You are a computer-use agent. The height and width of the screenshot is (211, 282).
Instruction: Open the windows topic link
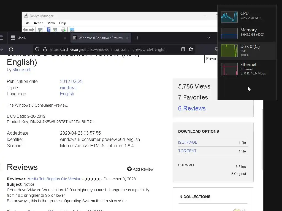tap(68, 88)
